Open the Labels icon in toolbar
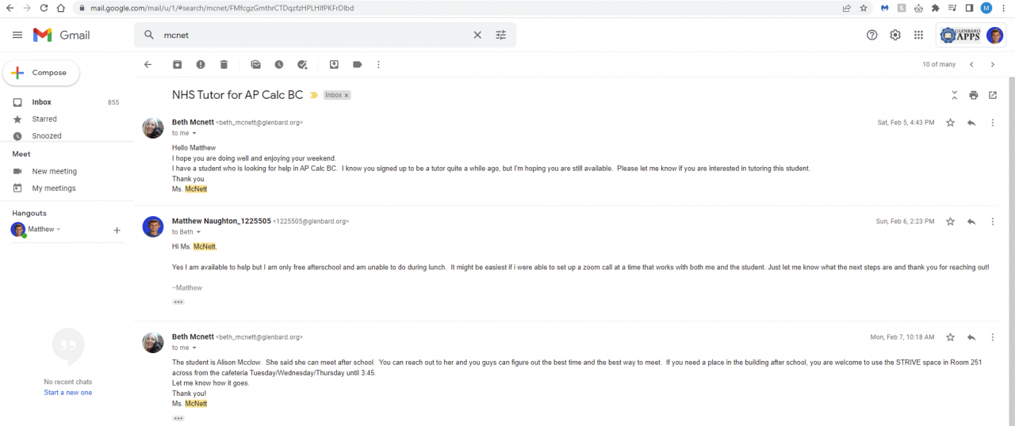The height and width of the screenshot is (426, 1015). point(357,65)
